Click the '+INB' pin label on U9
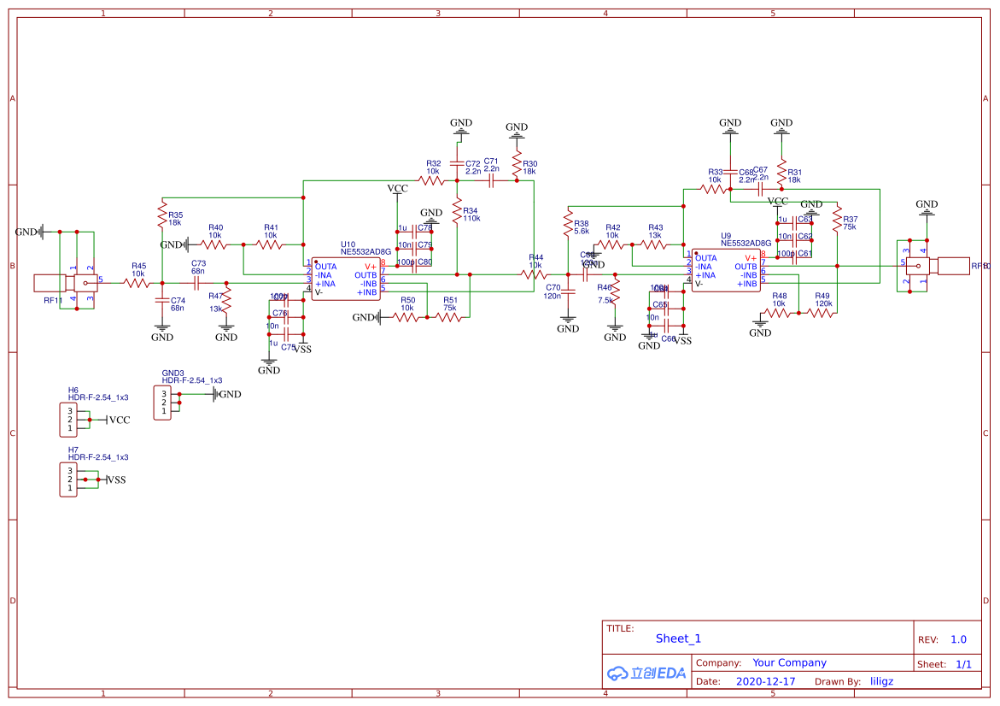The height and width of the screenshot is (706, 1000). point(746,284)
